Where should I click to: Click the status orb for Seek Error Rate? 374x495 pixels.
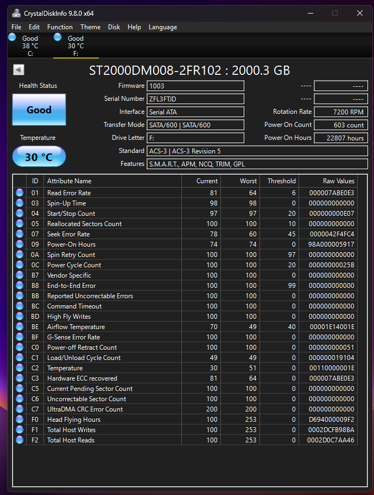pos(20,234)
